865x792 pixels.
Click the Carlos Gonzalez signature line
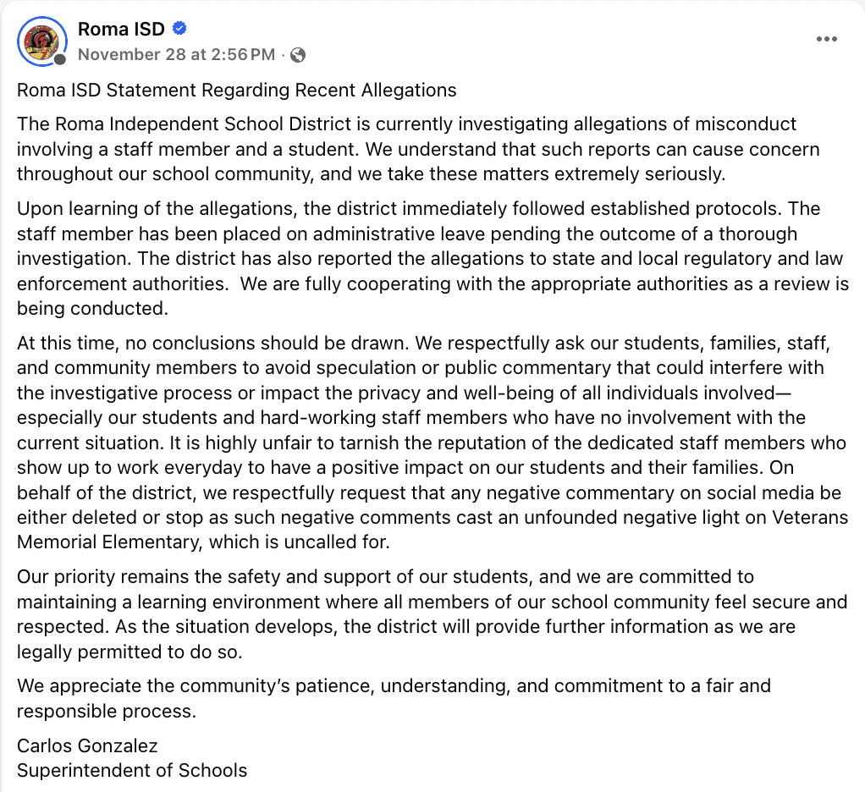pyautogui.click(x=87, y=745)
